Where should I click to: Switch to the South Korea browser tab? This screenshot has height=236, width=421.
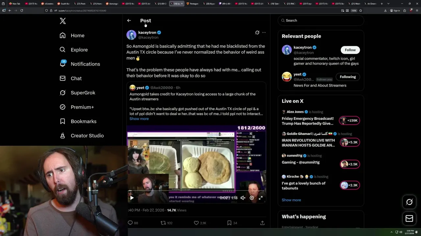(x=64, y=4)
